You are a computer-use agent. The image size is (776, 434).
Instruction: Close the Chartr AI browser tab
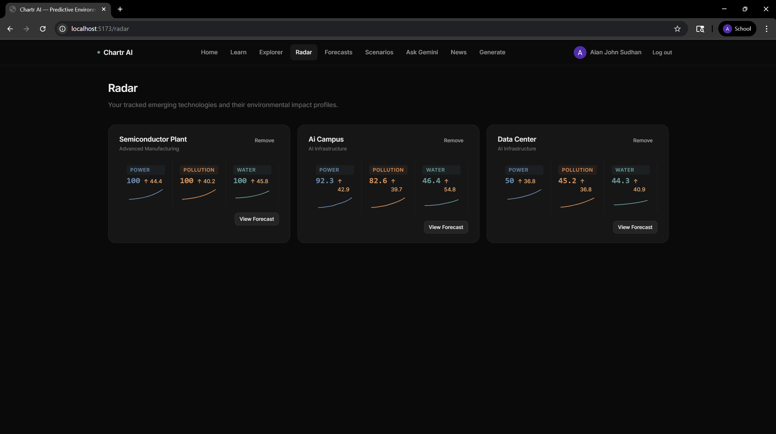(104, 9)
